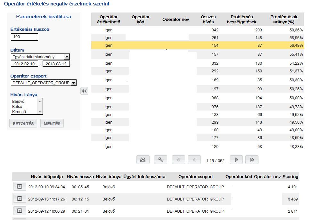311x221 pixels.
Task: Select the row with 49,62% ratio
Action: [x=198, y=114]
